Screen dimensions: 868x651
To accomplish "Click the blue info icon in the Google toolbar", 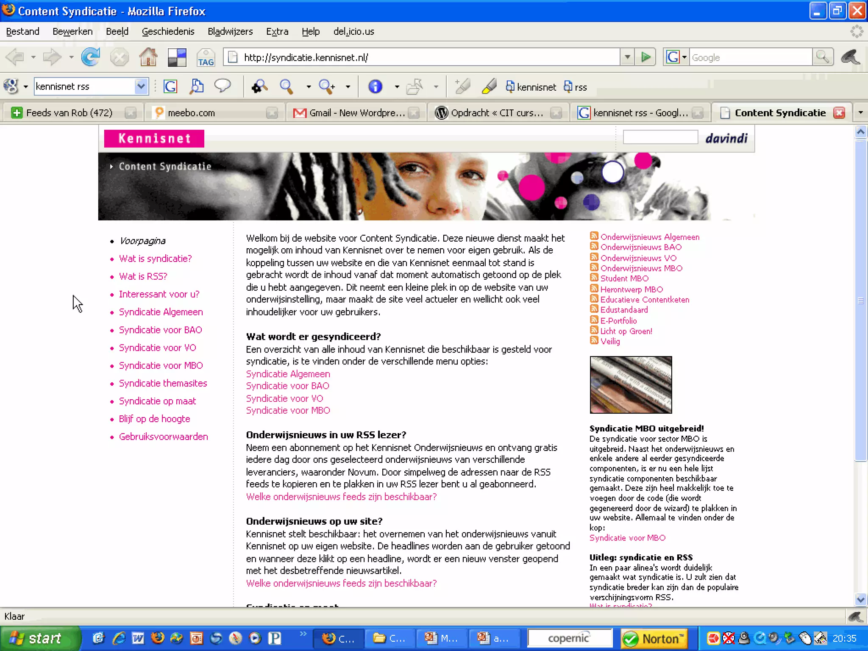I will coord(375,87).
